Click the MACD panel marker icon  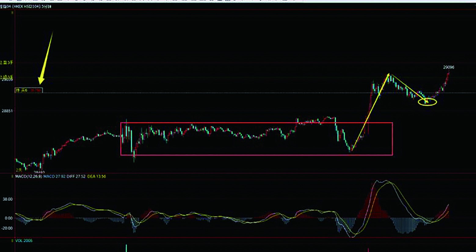pyautogui.click(x=12, y=177)
